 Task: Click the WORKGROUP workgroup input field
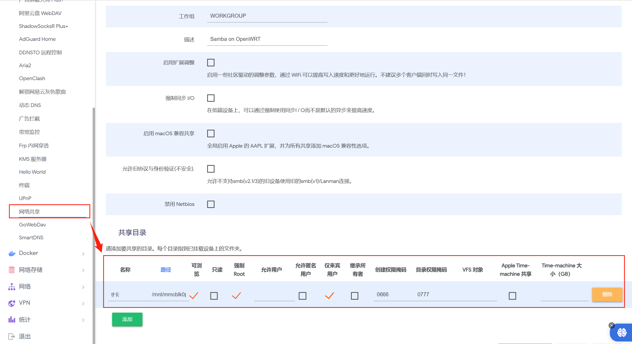pos(267,16)
